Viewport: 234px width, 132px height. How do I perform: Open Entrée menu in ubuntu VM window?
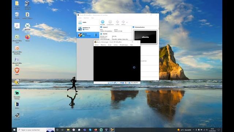point(116,45)
